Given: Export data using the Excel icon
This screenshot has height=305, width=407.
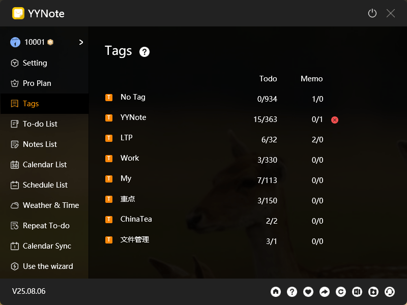Looking at the screenshot, I should click(x=357, y=292).
